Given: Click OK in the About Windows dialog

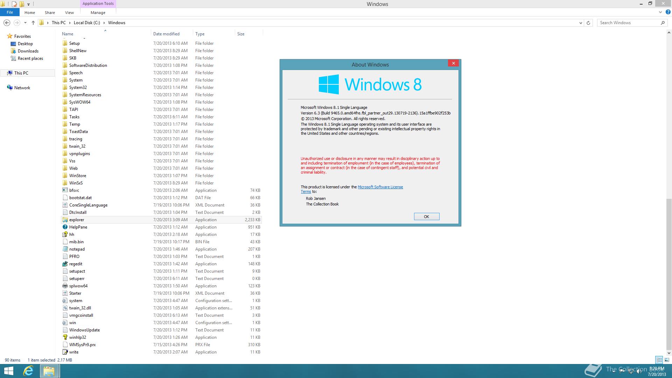Looking at the screenshot, I should click(427, 217).
